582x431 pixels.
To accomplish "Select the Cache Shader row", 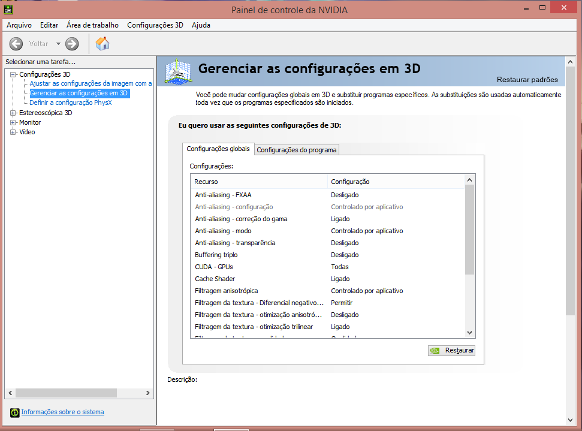I will click(327, 279).
